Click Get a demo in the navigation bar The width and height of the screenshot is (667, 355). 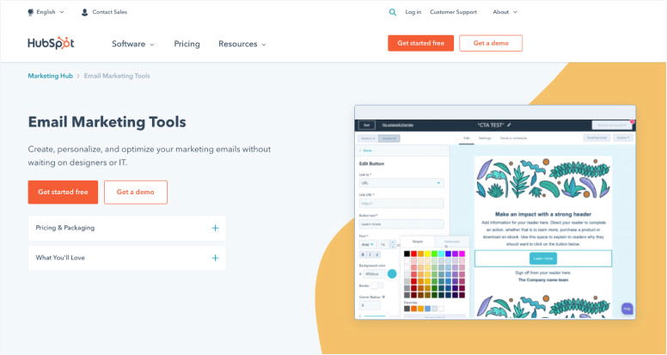click(x=491, y=43)
